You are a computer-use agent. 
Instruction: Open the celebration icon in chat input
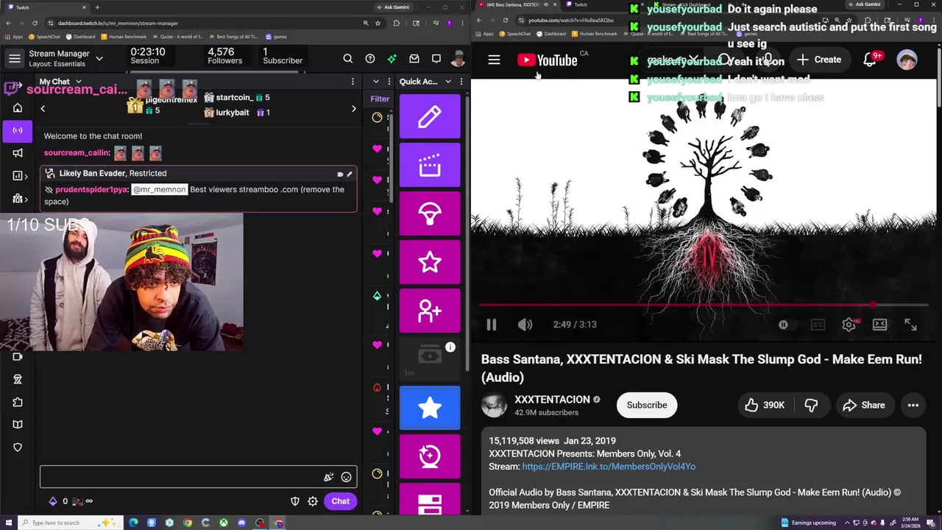(x=328, y=477)
